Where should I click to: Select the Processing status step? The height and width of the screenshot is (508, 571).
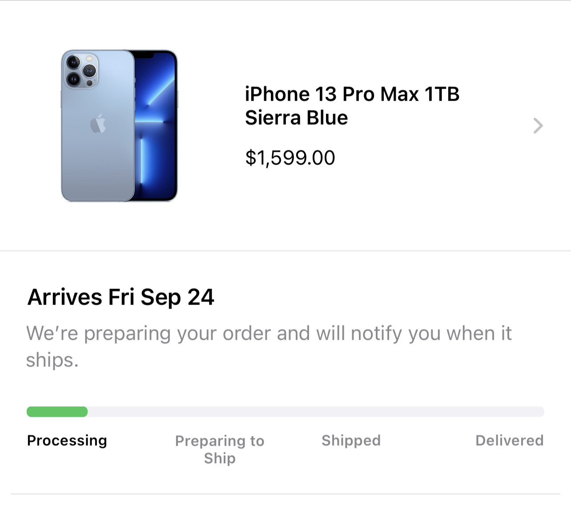pos(67,440)
